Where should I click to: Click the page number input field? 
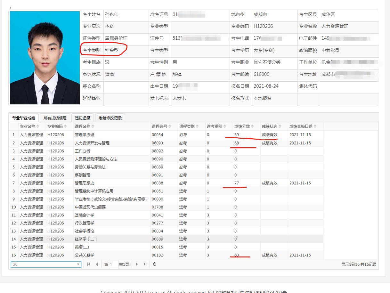tap(113, 264)
